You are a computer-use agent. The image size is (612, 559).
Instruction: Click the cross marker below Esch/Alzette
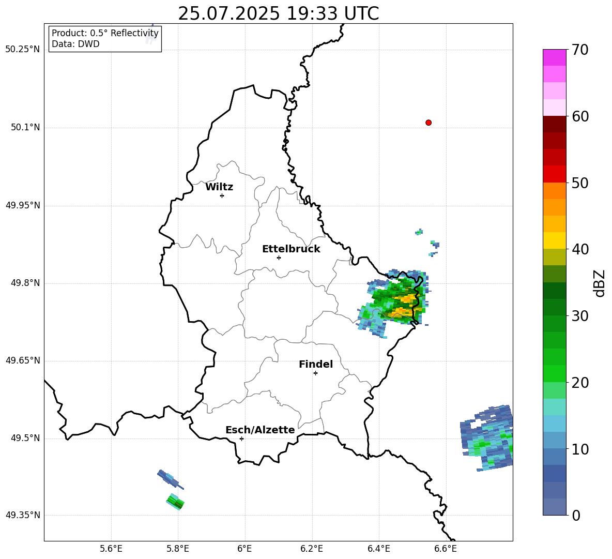[x=241, y=439]
